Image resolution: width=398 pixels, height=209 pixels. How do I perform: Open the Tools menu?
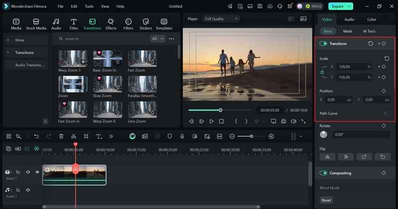(x=89, y=6)
